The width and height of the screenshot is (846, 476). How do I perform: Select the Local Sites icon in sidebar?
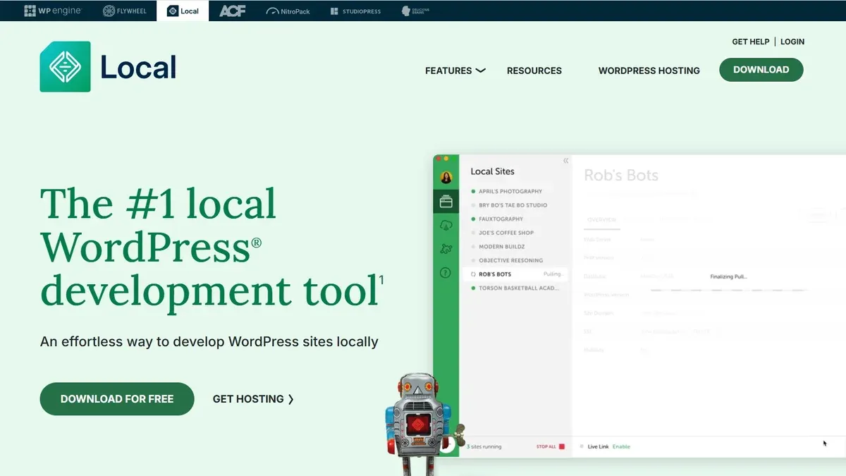(446, 202)
